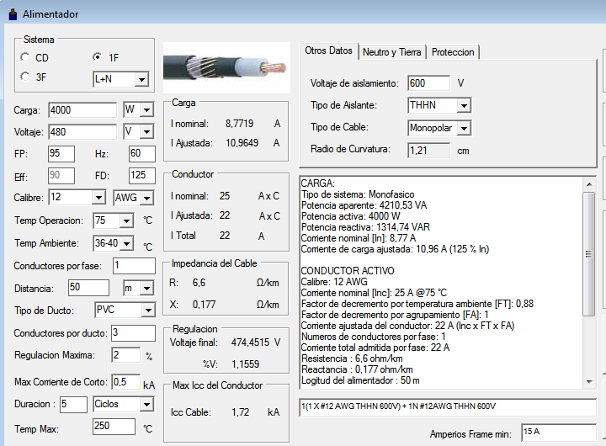Open the Otros Datos tab
This screenshot has width=606, height=446.
(328, 50)
